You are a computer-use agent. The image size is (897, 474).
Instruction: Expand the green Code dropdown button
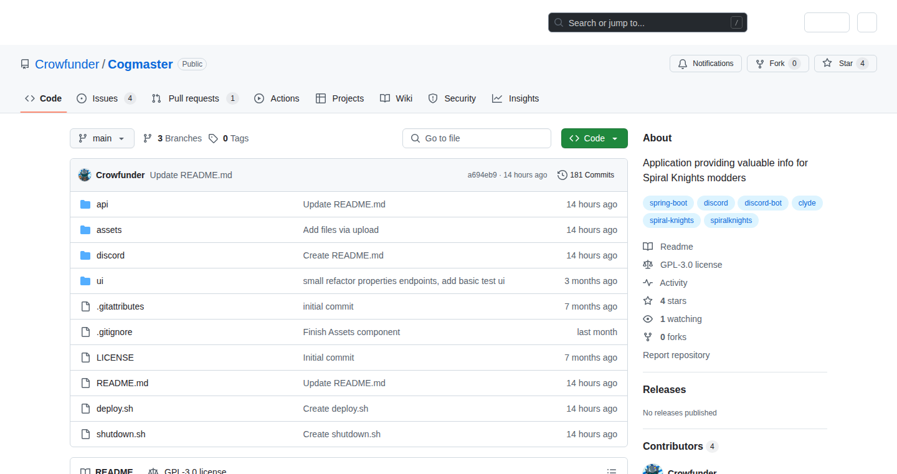coord(594,138)
